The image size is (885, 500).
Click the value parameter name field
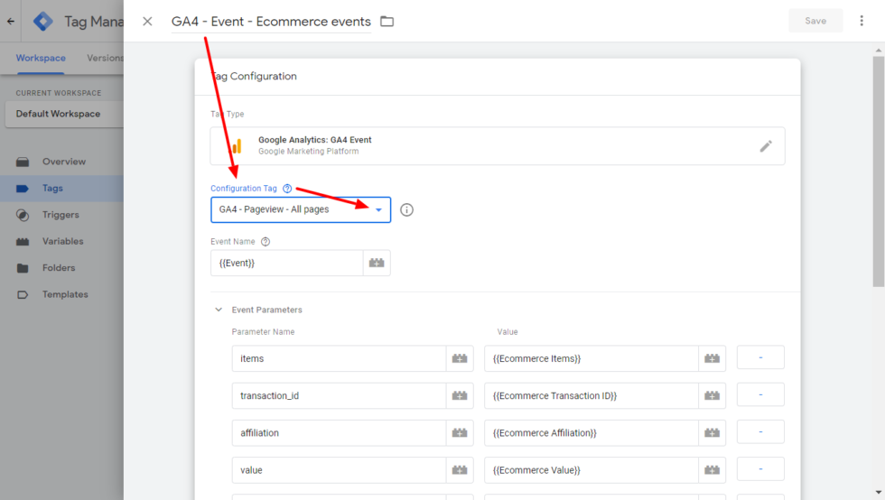click(339, 470)
